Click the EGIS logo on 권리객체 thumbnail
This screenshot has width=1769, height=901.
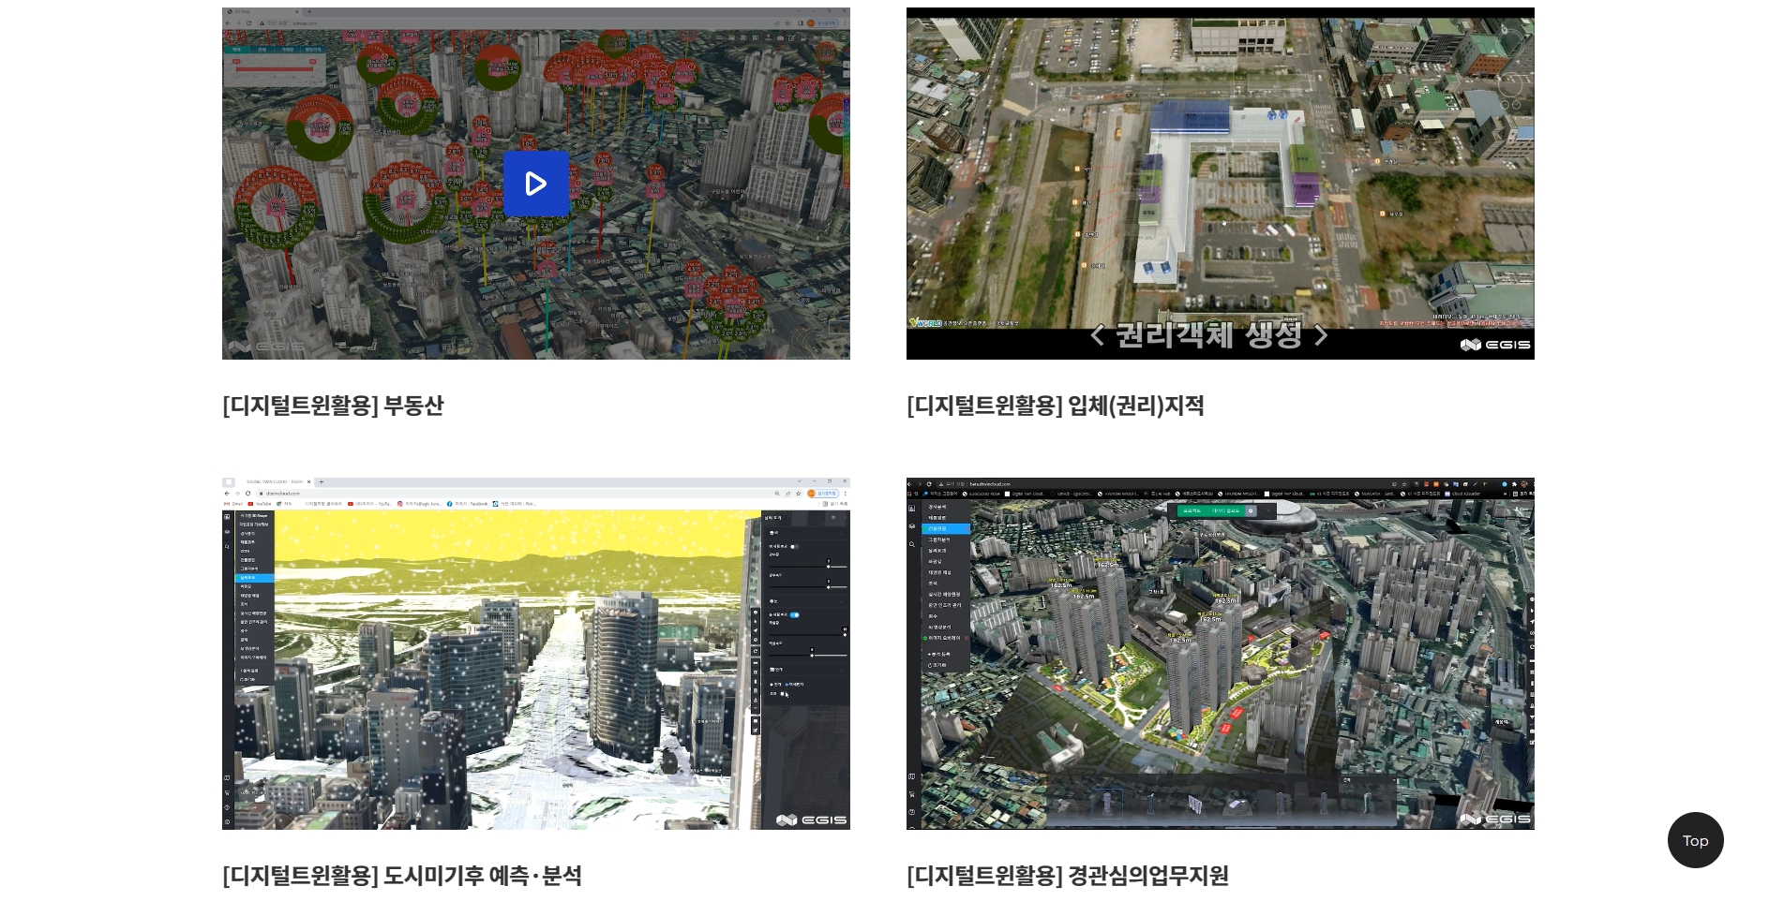[x=1495, y=345]
